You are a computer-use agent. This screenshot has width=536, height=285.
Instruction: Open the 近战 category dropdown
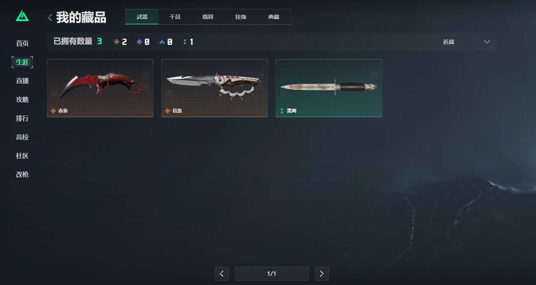(466, 42)
